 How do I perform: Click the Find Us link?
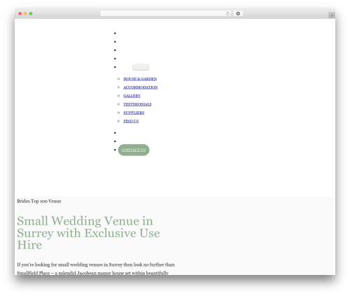(x=131, y=121)
